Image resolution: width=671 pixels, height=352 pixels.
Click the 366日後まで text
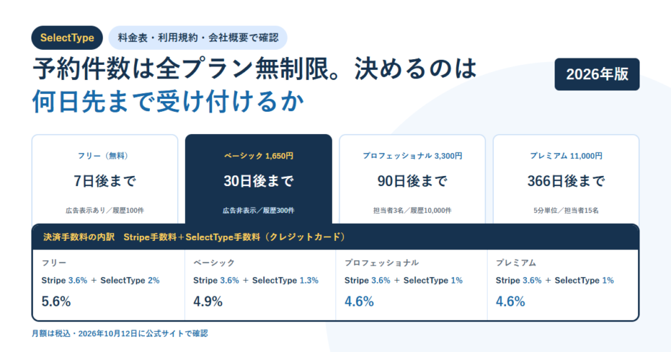(x=566, y=181)
